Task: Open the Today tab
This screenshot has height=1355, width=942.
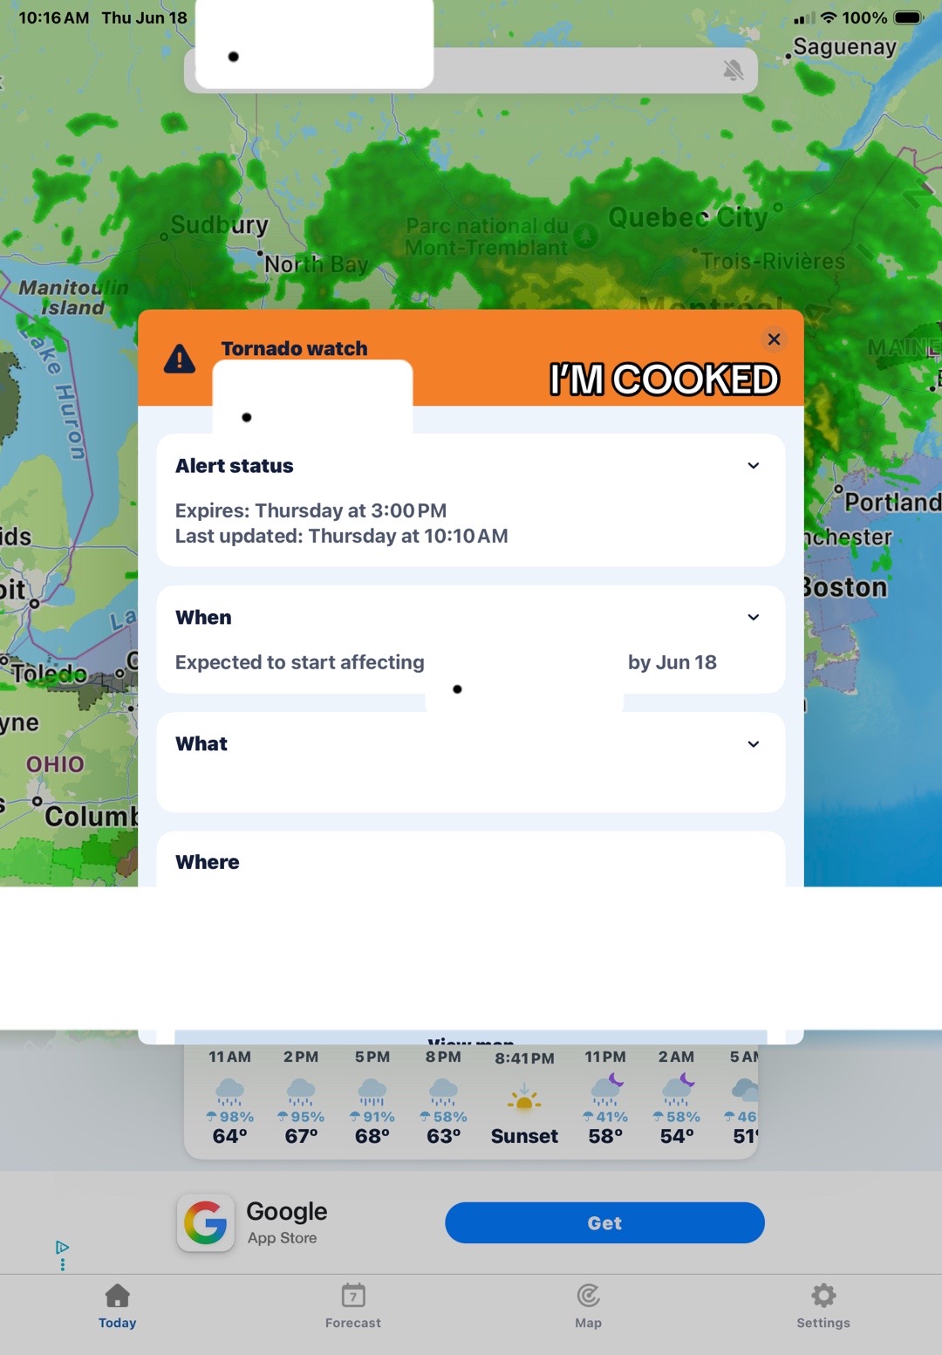Action: [x=118, y=1306]
